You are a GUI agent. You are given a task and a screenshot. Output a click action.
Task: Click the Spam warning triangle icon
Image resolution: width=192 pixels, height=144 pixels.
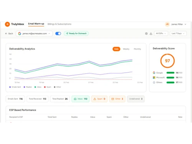click(95, 99)
